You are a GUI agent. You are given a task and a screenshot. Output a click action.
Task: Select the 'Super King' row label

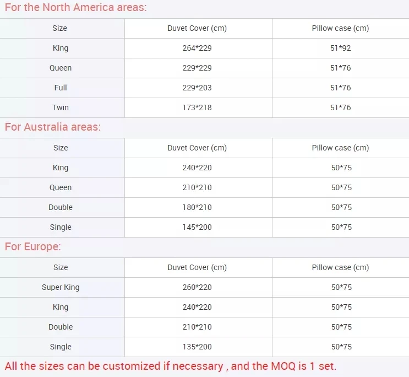(61, 287)
